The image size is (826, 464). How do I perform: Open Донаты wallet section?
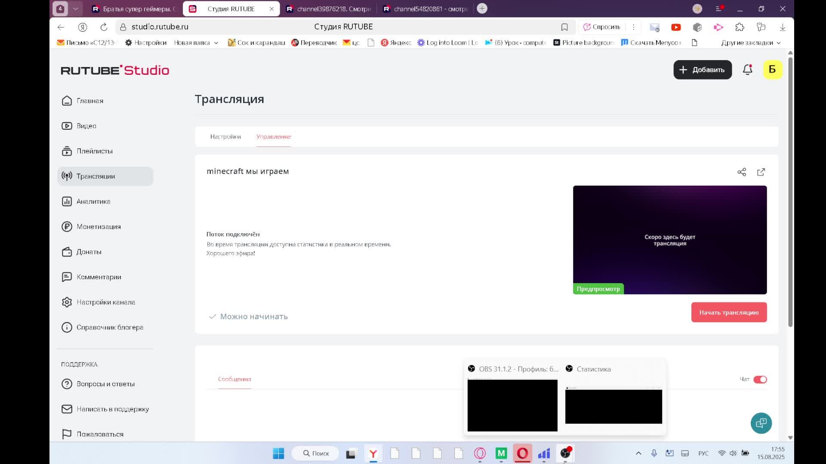89,252
